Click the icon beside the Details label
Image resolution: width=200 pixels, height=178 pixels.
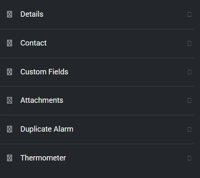point(10,14)
